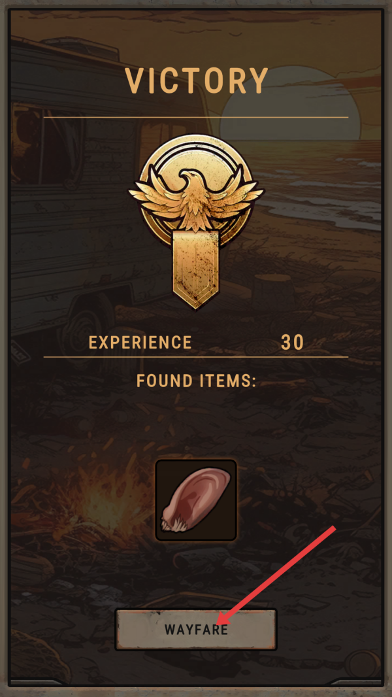Click the EXPERIENCE label
This screenshot has width=392, height=697.
(140, 342)
